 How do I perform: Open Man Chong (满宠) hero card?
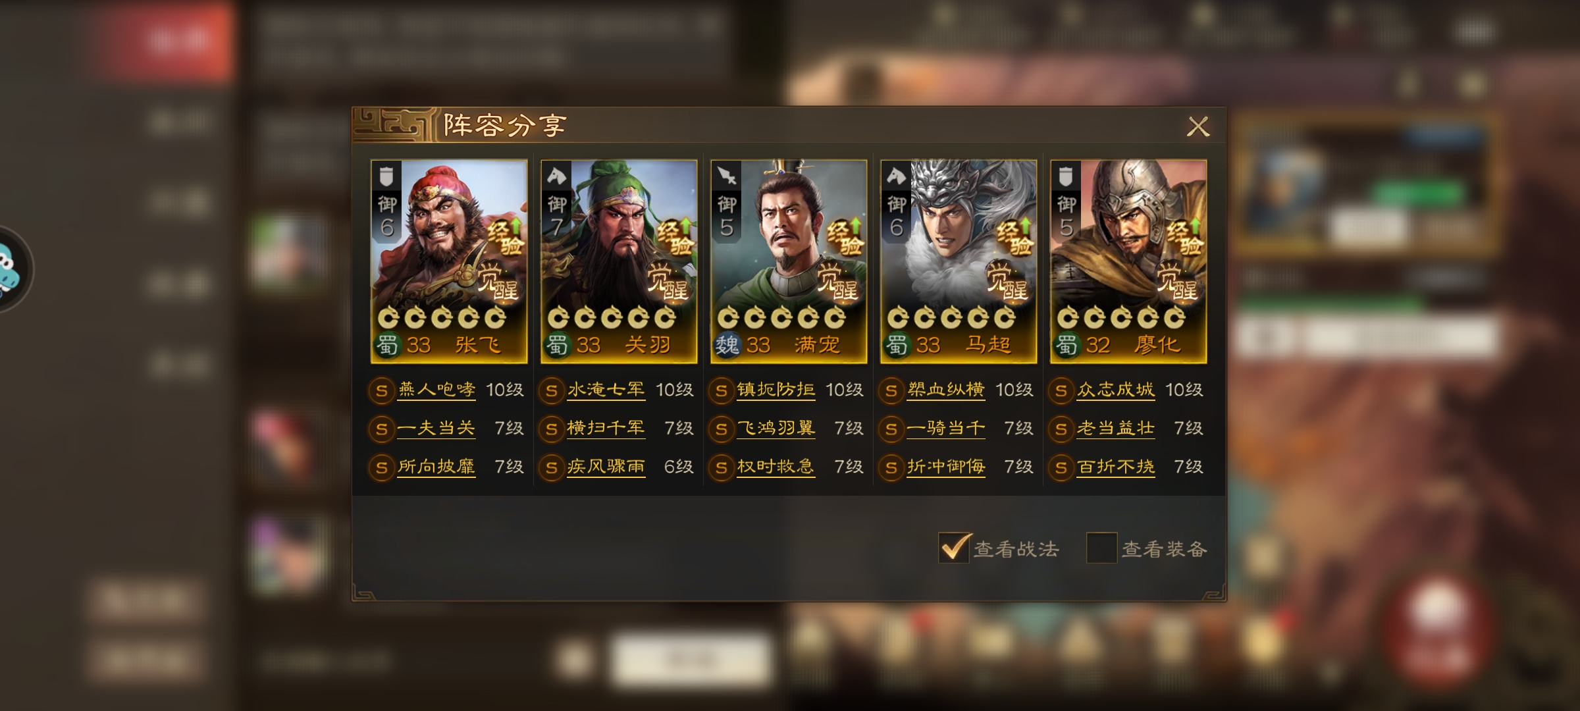click(x=789, y=261)
